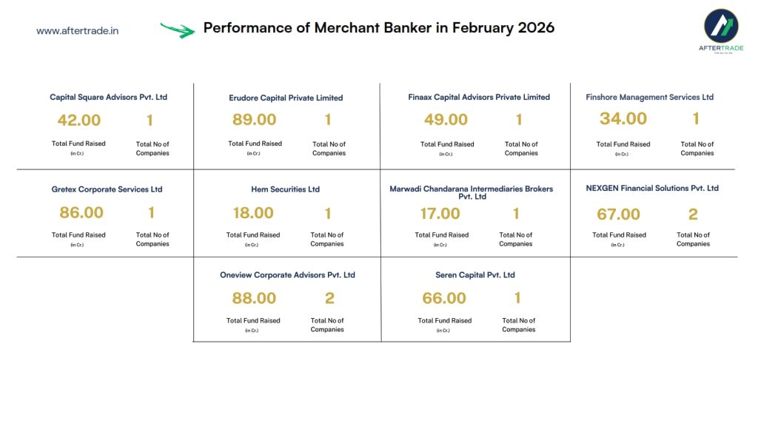The height and width of the screenshot is (426, 758).
Task: Click the 86.00 fund value for Gretex
Action: point(81,213)
